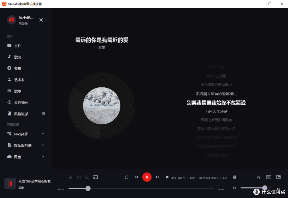
Task: Pause playback with the red button
Action: [x=147, y=177]
